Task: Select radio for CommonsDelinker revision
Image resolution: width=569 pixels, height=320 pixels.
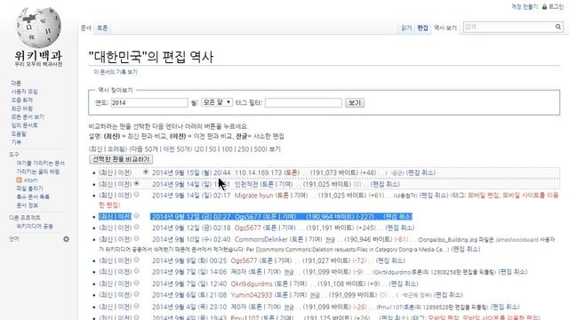Action: [x=136, y=238]
